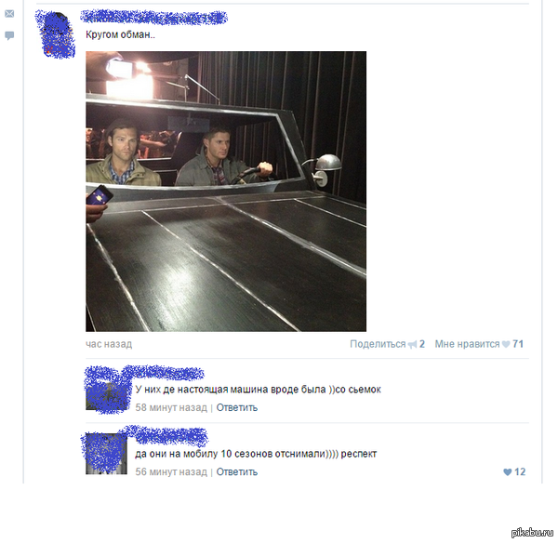This screenshot has width=558, height=543.
Task: Click the share megaphone icon
Action: pyautogui.click(x=412, y=344)
